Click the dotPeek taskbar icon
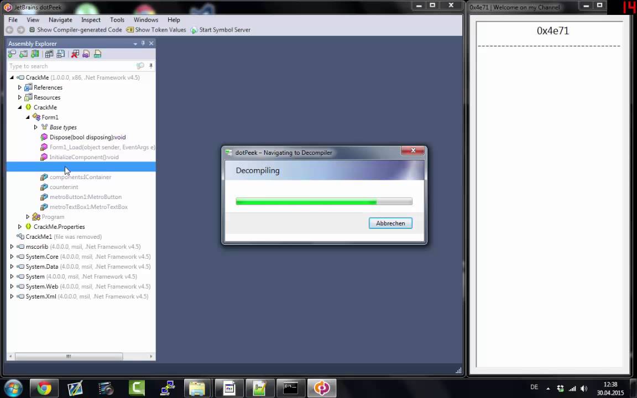 click(x=321, y=388)
